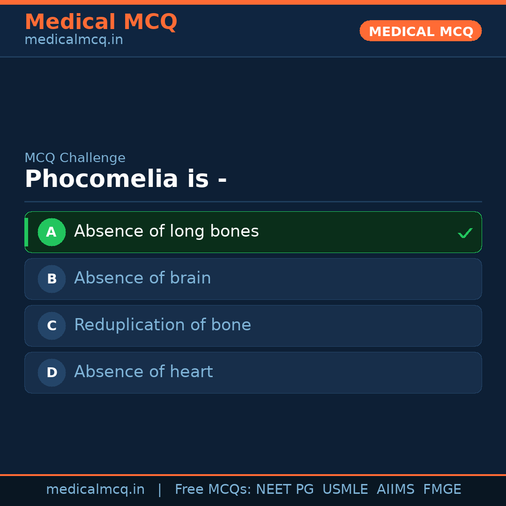Select answer Absence of long bones

tap(166, 231)
